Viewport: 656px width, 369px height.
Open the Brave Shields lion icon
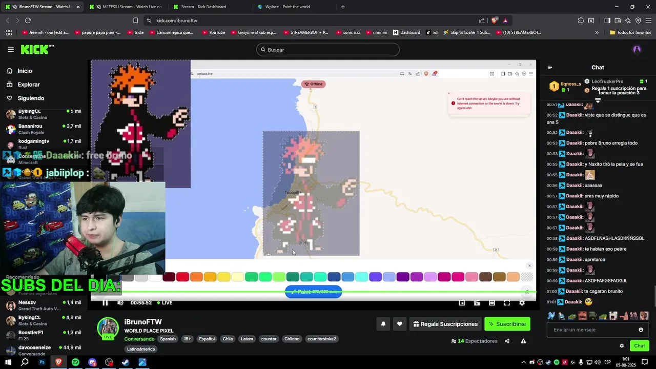[494, 20]
